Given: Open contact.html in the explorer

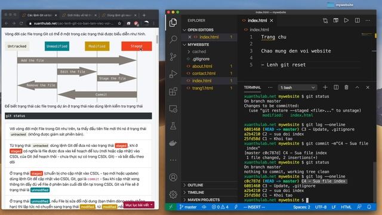Looking at the screenshot, I should [204, 73].
